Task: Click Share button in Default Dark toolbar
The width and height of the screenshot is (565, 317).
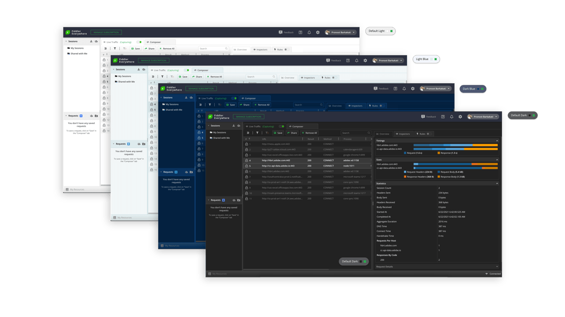Action: 292,133
